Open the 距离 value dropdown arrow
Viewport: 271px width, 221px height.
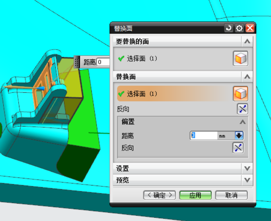(239, 136)
